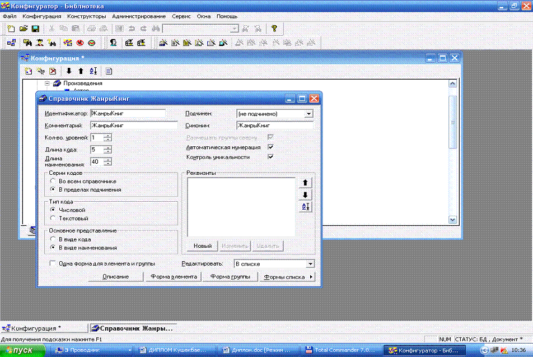Screen dimensions: 533x357
Task: Sort requisites with the A-Z button in dialog
Action: coord(306,207)
